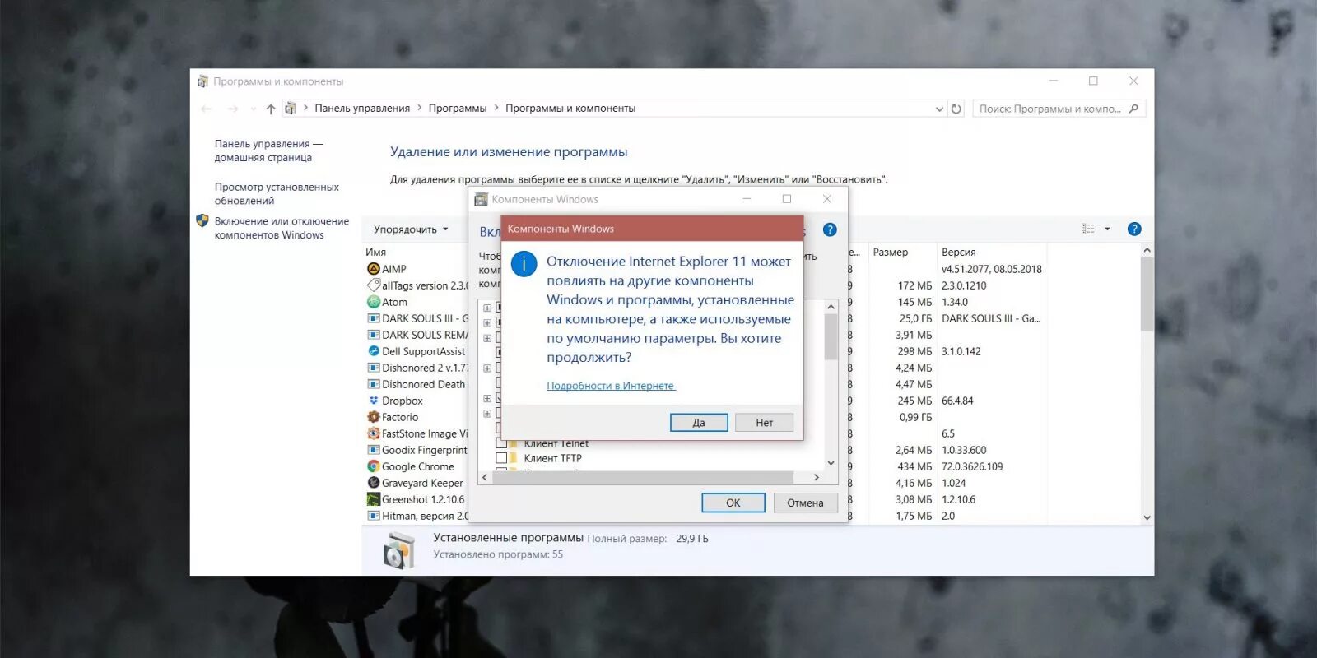Select the Factorio gear icon
This screenshot has height=658, width=1317.
point(373,417)
